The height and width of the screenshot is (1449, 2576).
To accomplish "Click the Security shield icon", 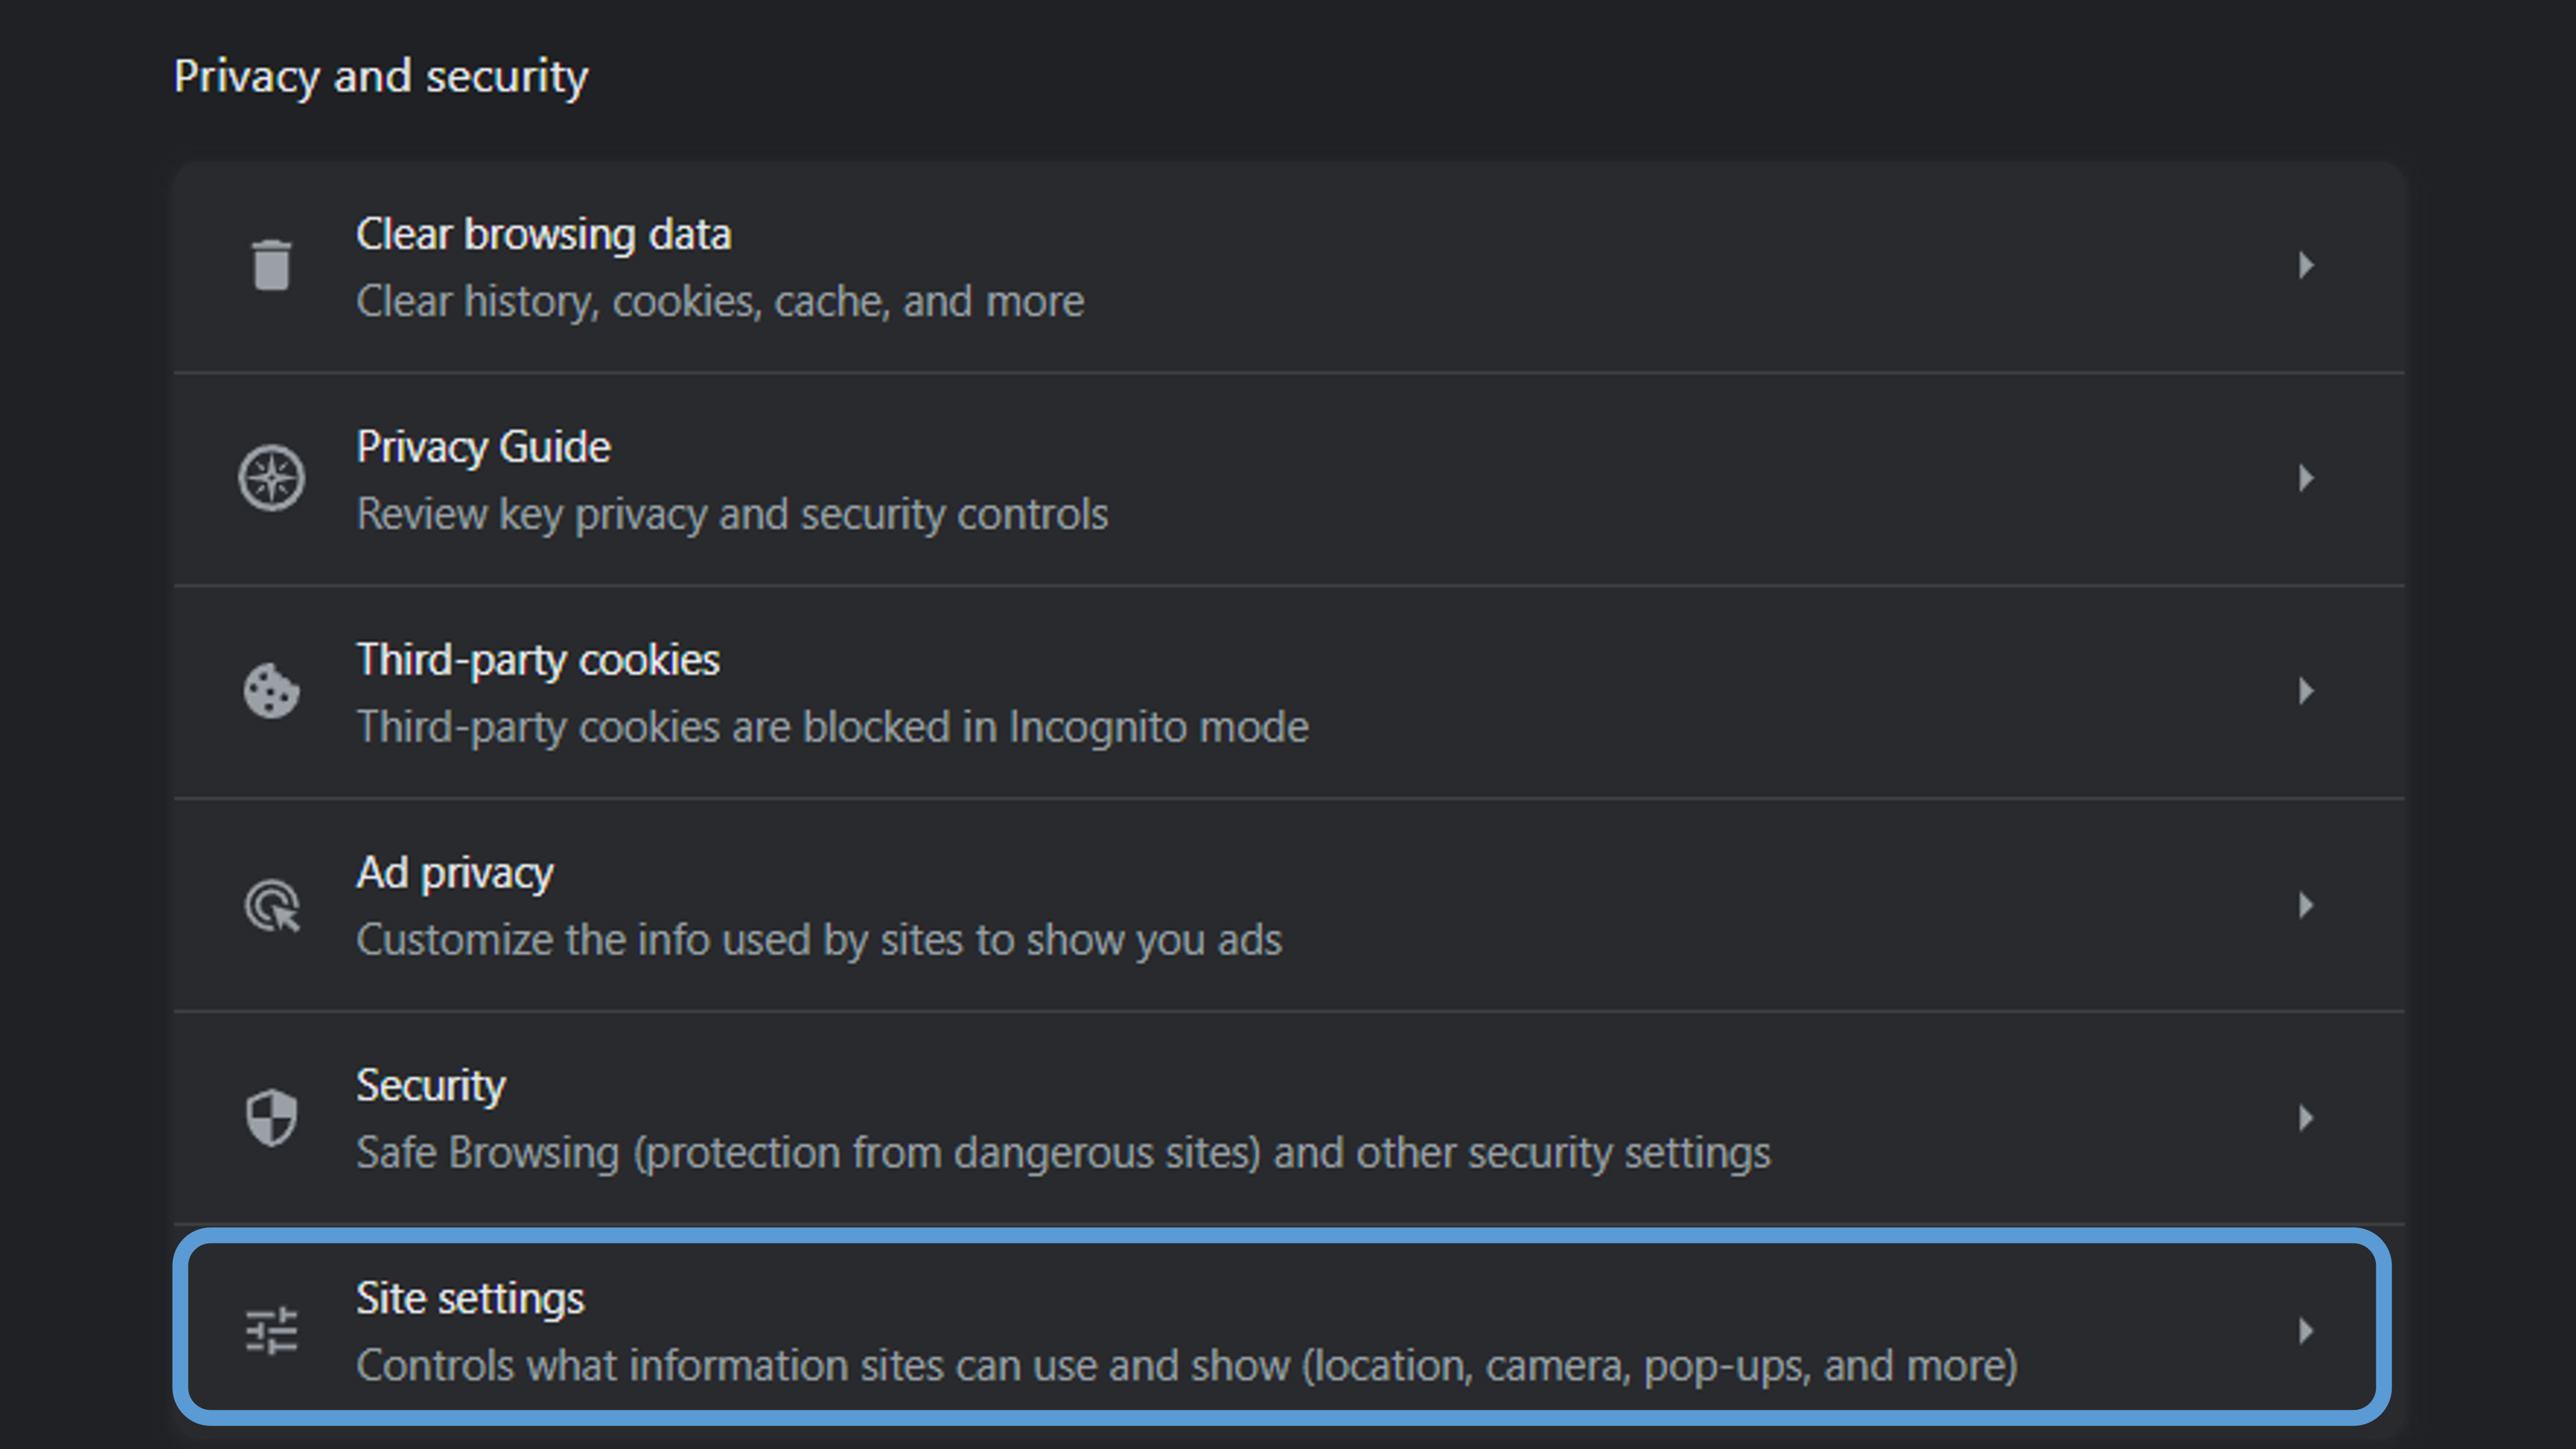I will coord(271,1117).
